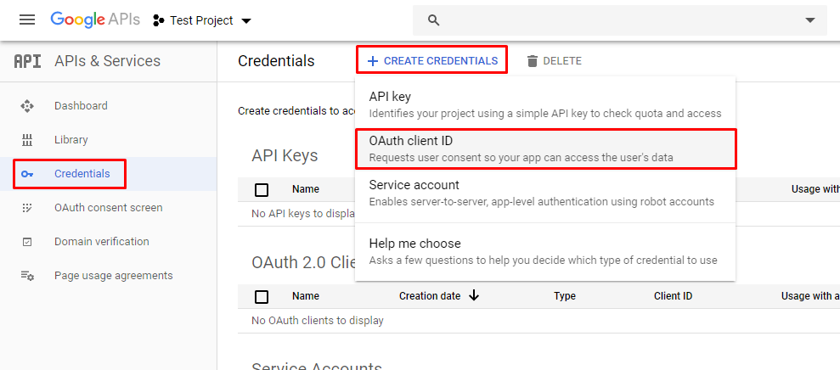Open the hamburger navigation menu
The height and width of the screenshot is (370, 840).
[27, 20]
